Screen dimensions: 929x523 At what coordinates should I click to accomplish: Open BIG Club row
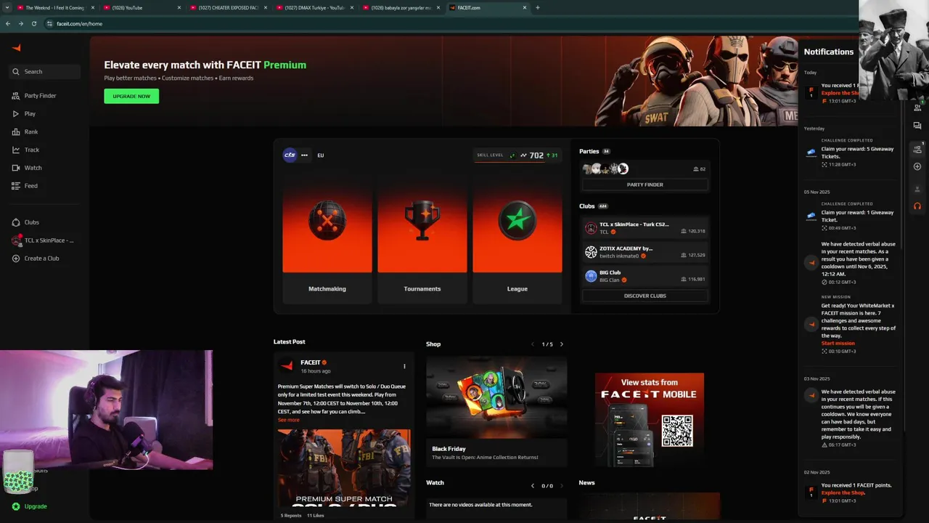coord(644,276)
